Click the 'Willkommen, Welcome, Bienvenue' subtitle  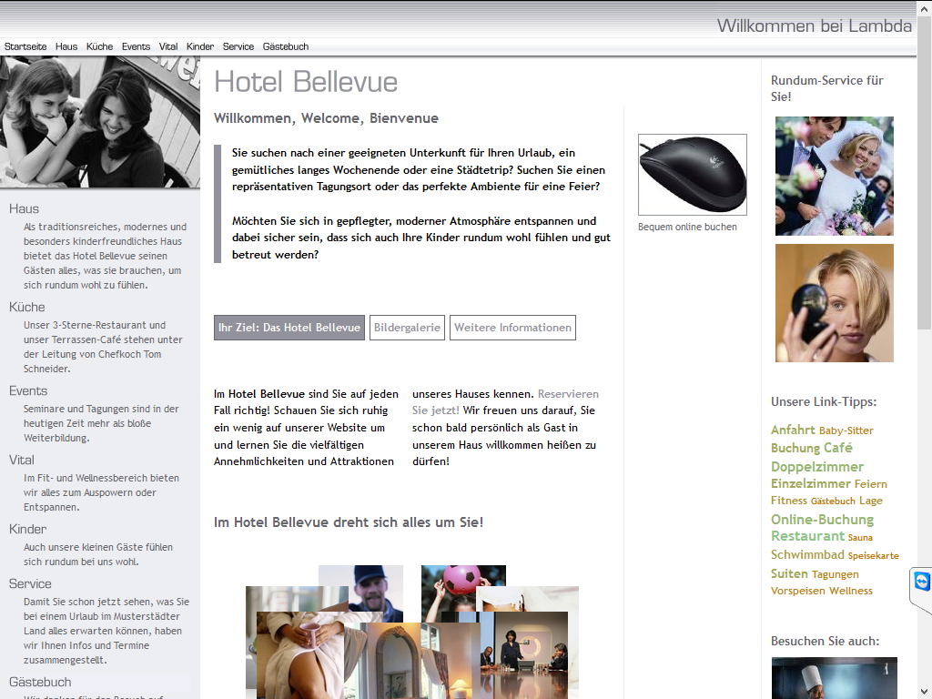(326, 118)
